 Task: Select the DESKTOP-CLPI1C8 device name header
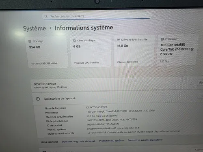pos(45,84)
